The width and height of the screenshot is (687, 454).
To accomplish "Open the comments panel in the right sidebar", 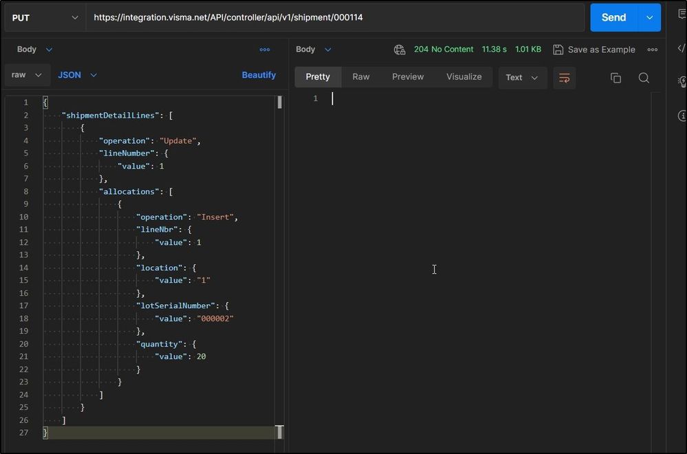I will pos(681,14).
